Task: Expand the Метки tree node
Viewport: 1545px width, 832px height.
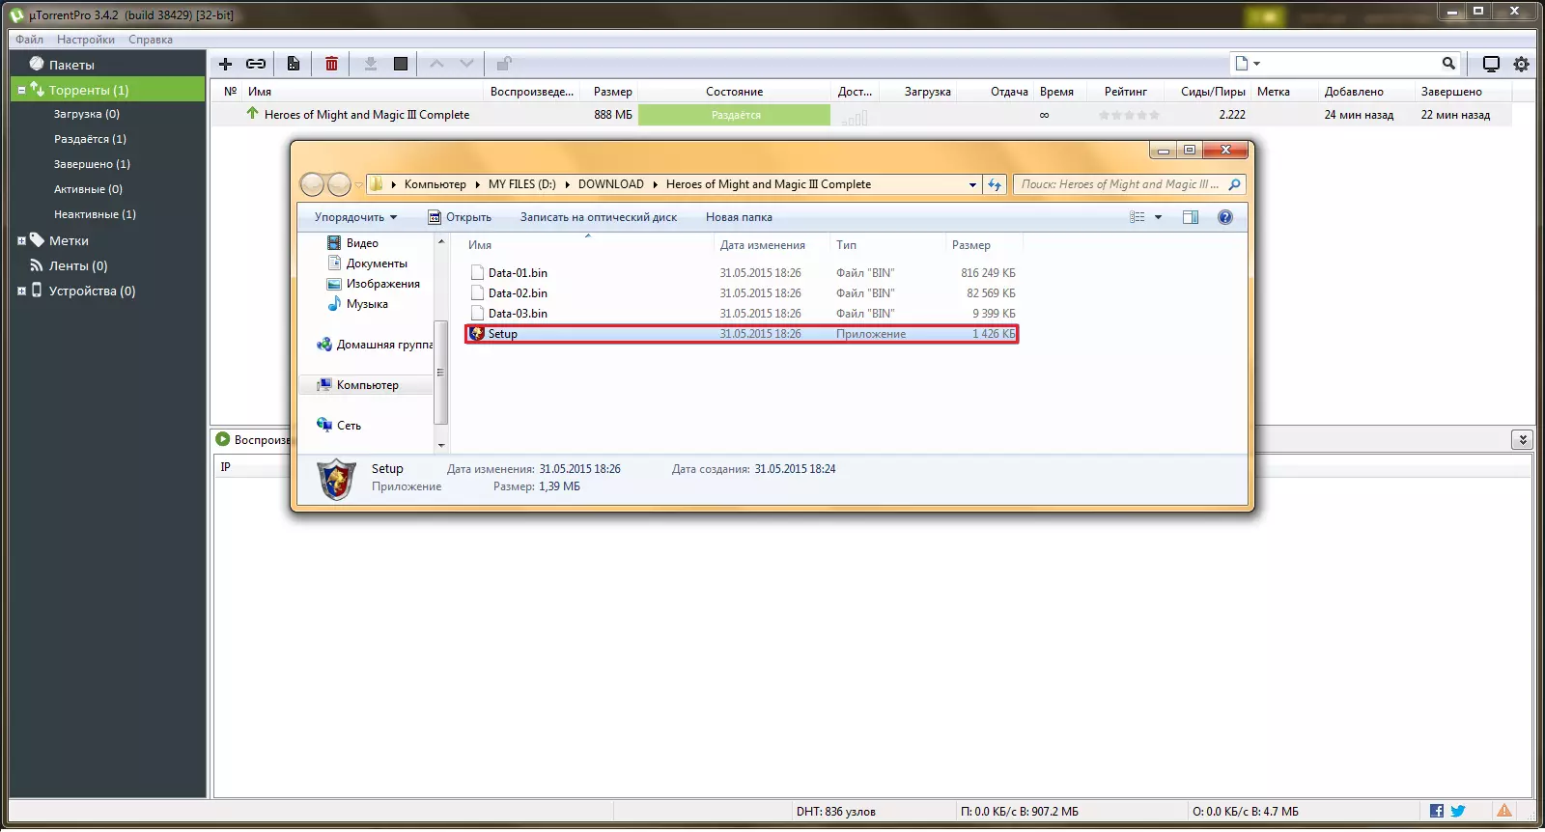Action: 21,240
